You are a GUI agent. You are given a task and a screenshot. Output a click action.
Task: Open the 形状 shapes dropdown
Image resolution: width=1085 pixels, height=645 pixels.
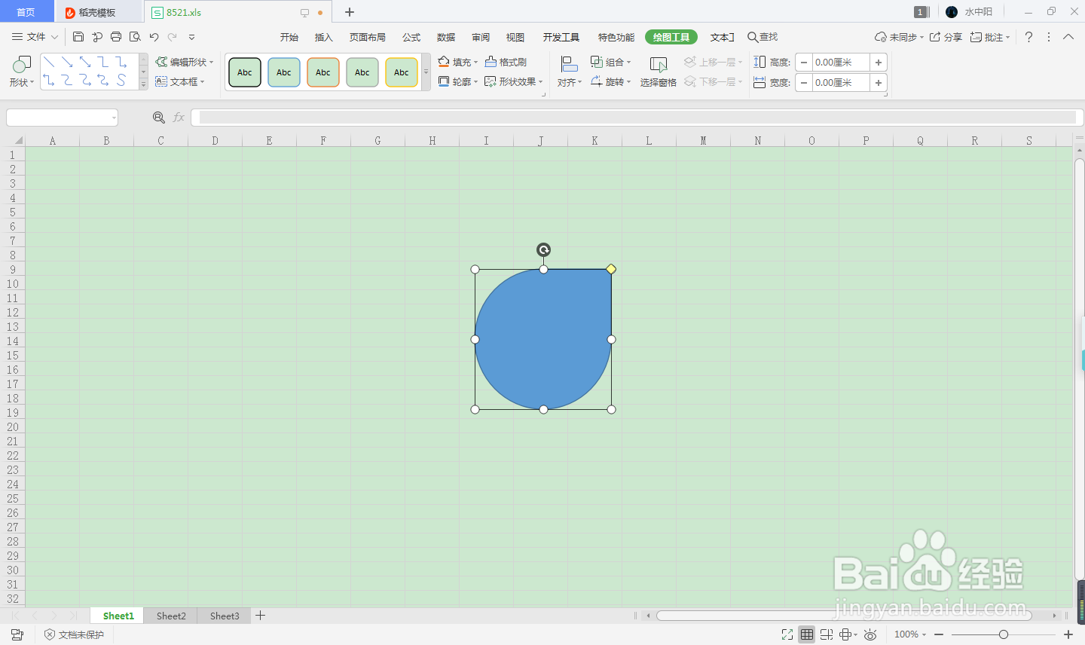coord(22,72)
